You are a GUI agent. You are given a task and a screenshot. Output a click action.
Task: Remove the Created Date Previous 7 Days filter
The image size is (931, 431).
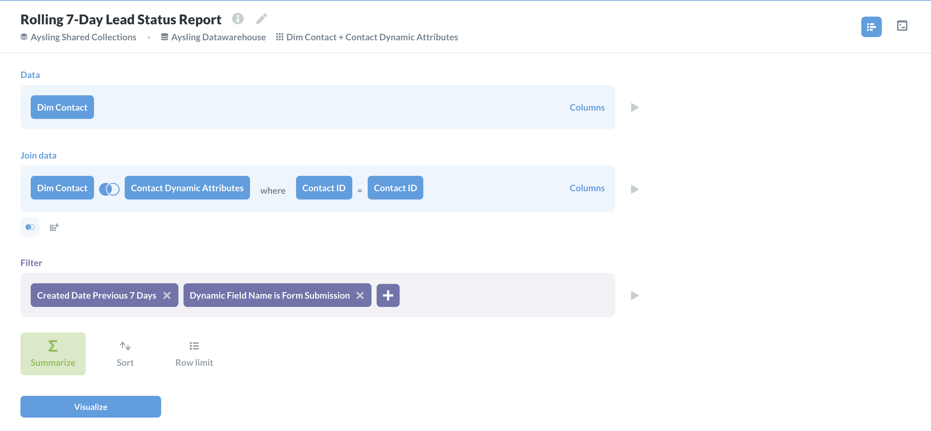[x=167, y=295]
